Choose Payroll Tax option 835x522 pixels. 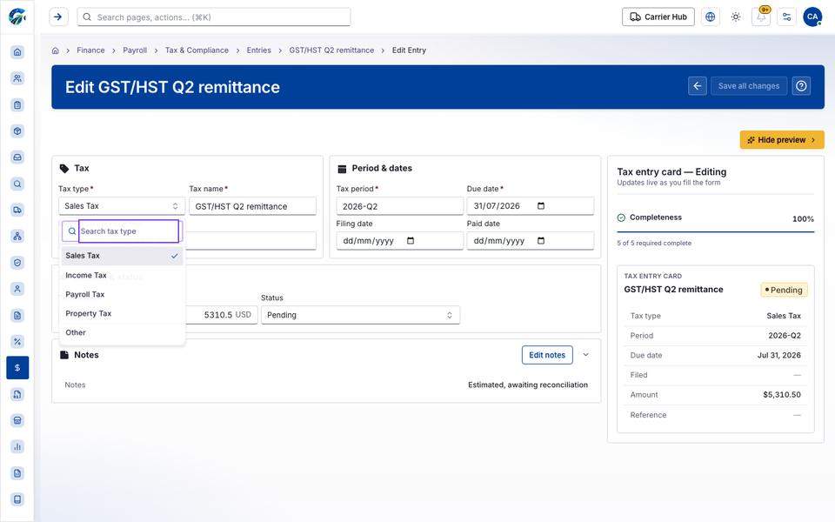tap(122, 295)
